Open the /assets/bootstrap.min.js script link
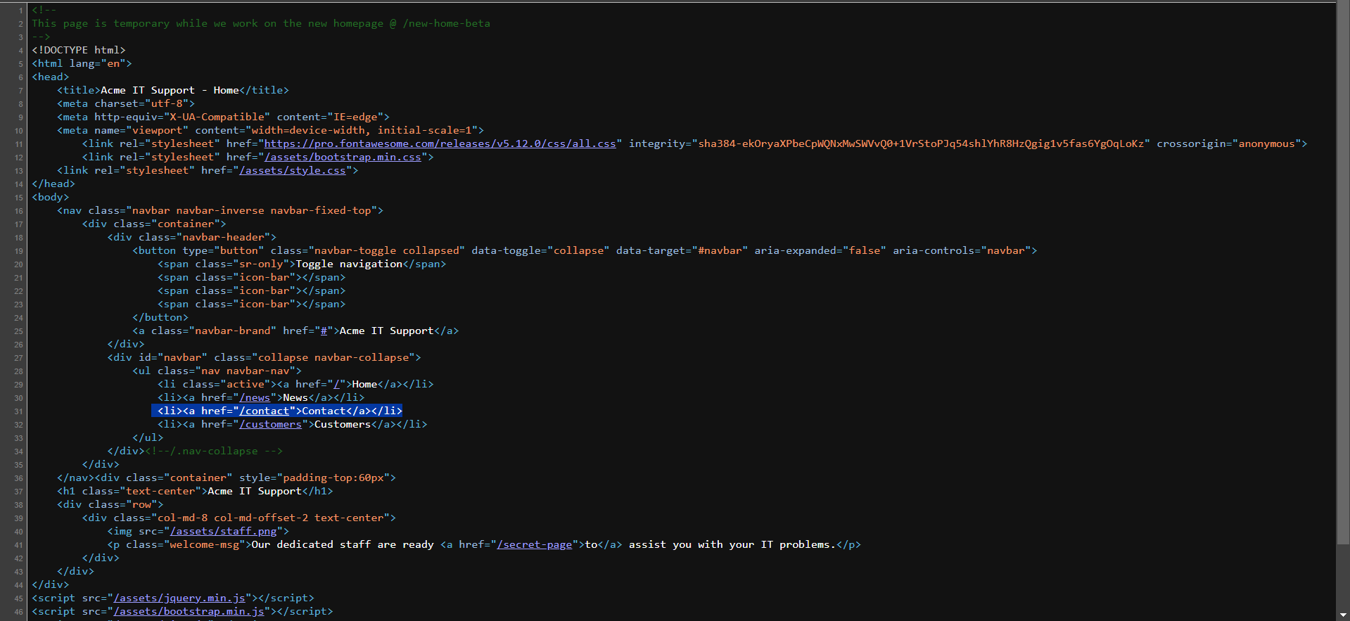Viewport: 1350px width, 621px height. pos(189,611)
